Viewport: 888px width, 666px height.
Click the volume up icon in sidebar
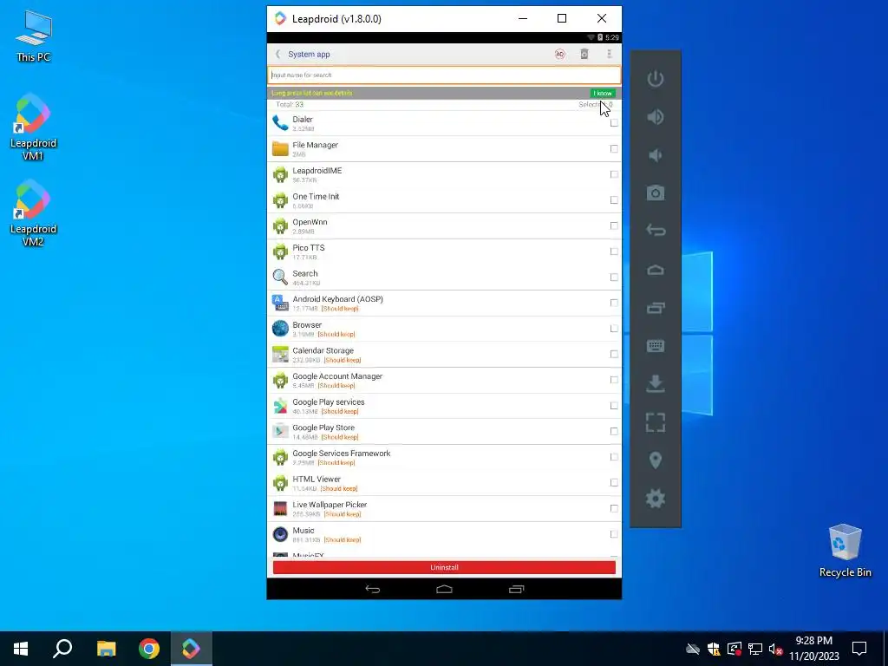[x=656, y=117]
